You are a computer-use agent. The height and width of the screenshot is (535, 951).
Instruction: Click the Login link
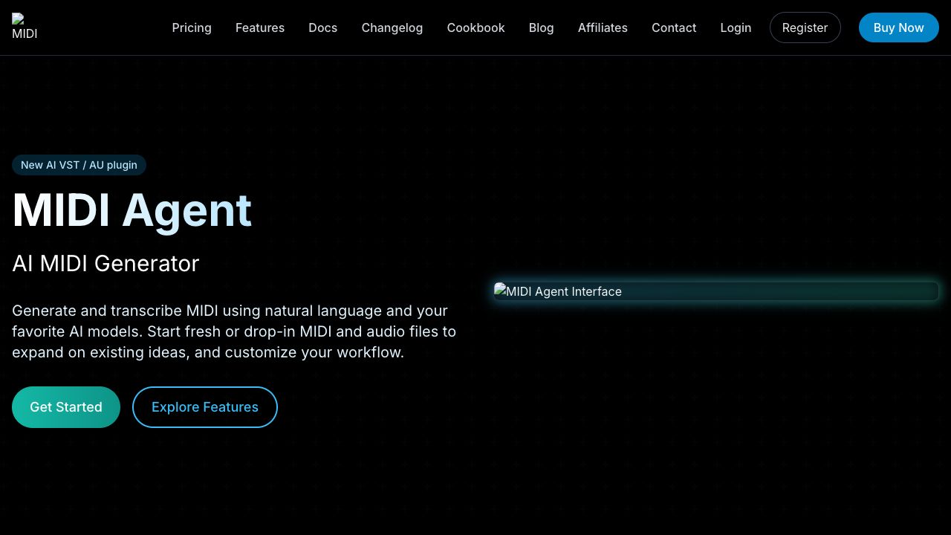(736, 27)
